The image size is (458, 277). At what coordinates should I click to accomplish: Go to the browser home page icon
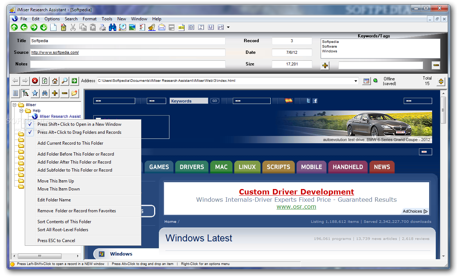pos(55,81)
